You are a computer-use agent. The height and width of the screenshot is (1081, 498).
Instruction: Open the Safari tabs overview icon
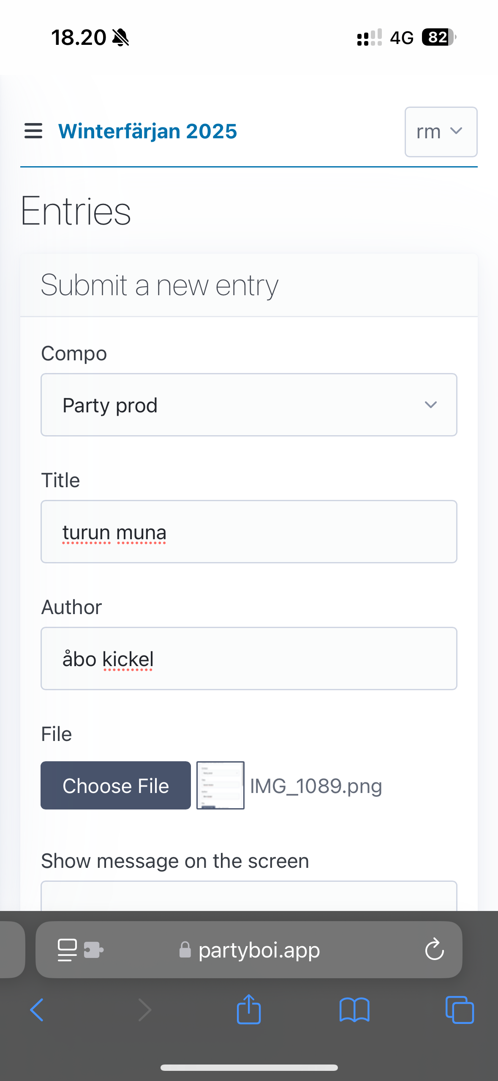click(460, 1010)
